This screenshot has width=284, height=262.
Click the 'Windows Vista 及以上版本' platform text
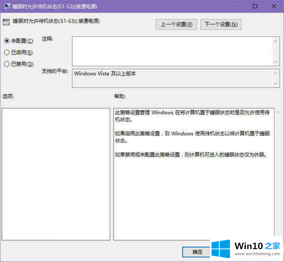(x=105, y=74)
